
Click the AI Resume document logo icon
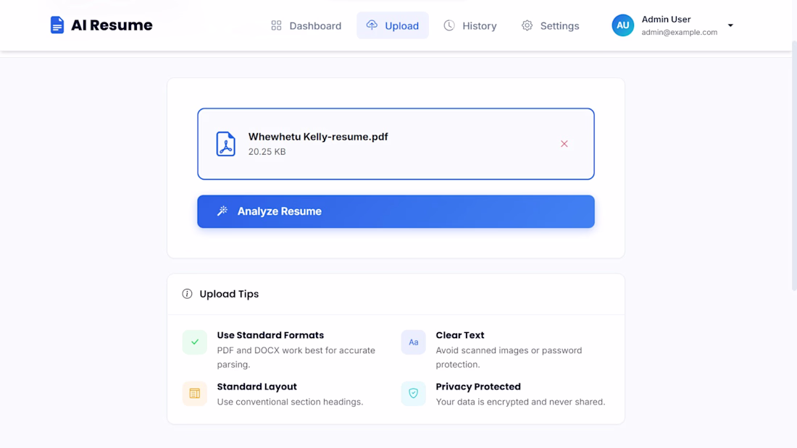click(x=57, y=25)
